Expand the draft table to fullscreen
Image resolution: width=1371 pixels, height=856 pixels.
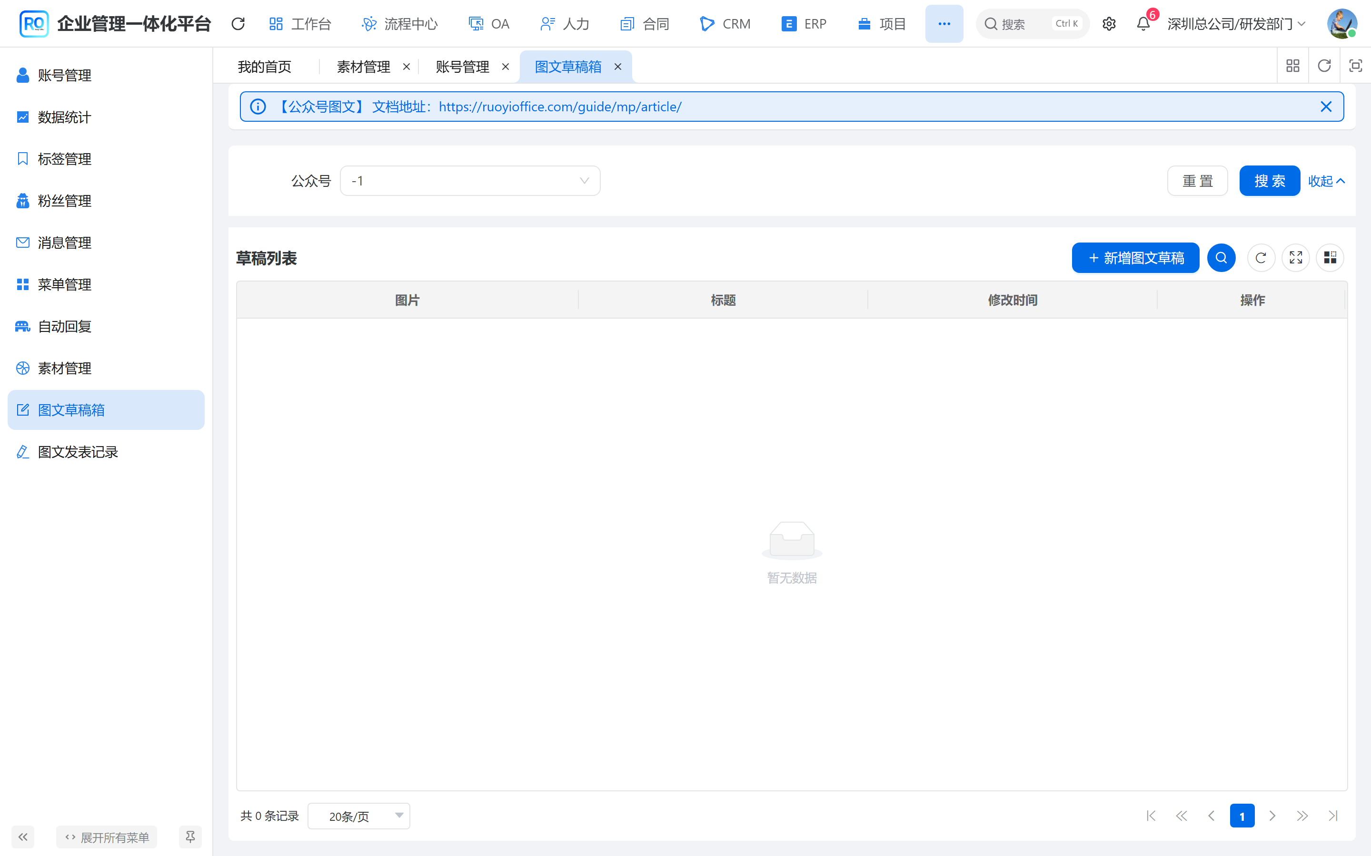[x=1296, y=258]
